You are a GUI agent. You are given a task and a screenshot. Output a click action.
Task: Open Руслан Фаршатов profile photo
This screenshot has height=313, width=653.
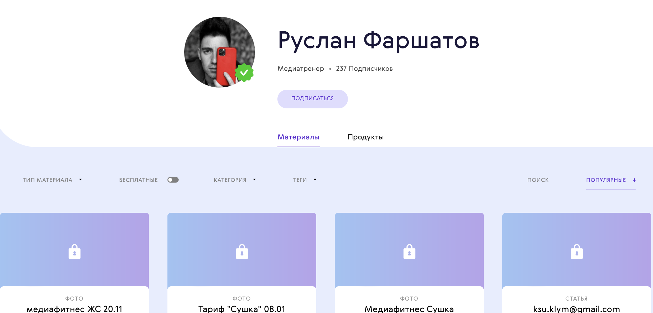(x=220, y=52)
